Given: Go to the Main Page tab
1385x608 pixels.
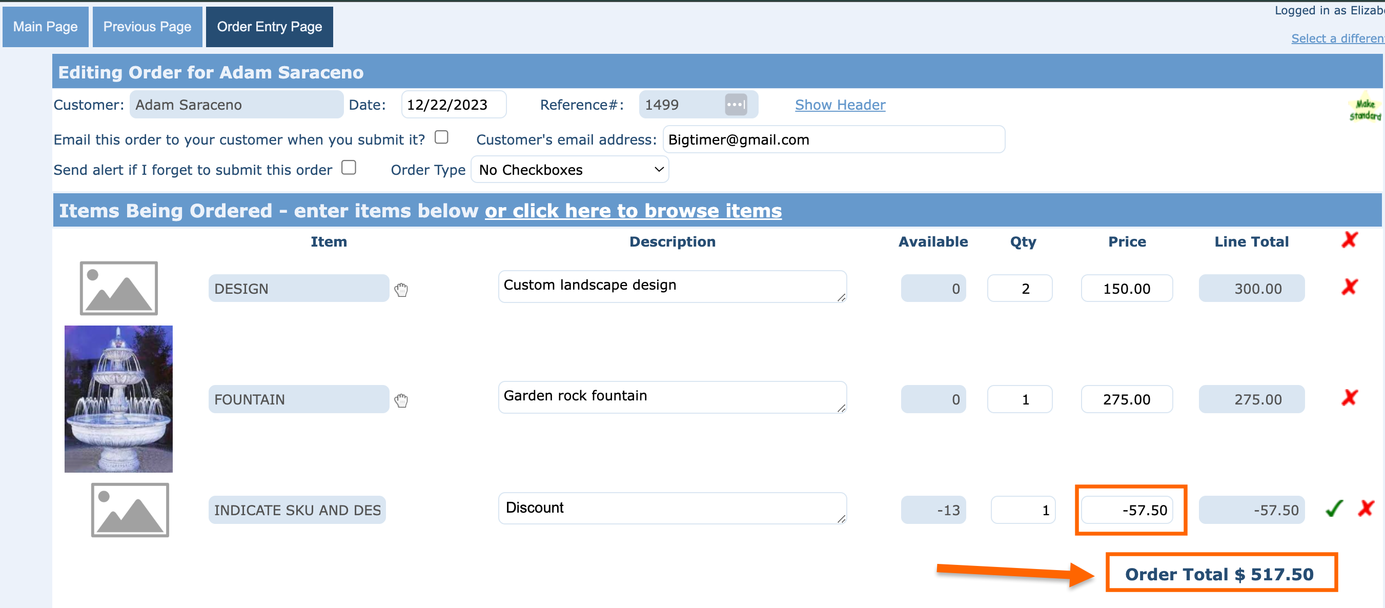Looking at the screenshot, I should coord(45,26).
